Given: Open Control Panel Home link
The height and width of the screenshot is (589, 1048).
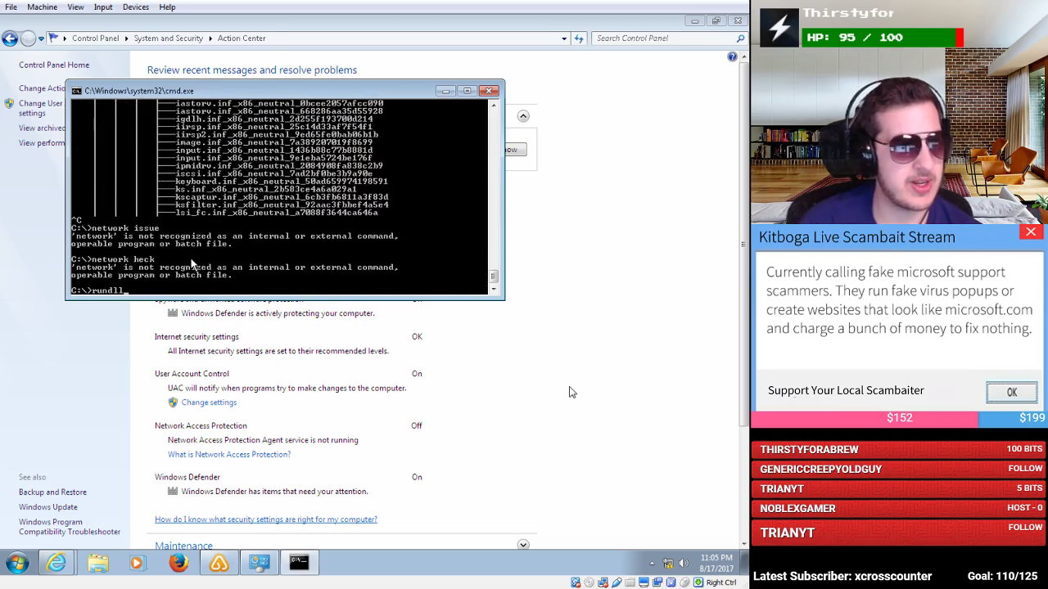Looking at the screenshot, I should click(54, 65).
